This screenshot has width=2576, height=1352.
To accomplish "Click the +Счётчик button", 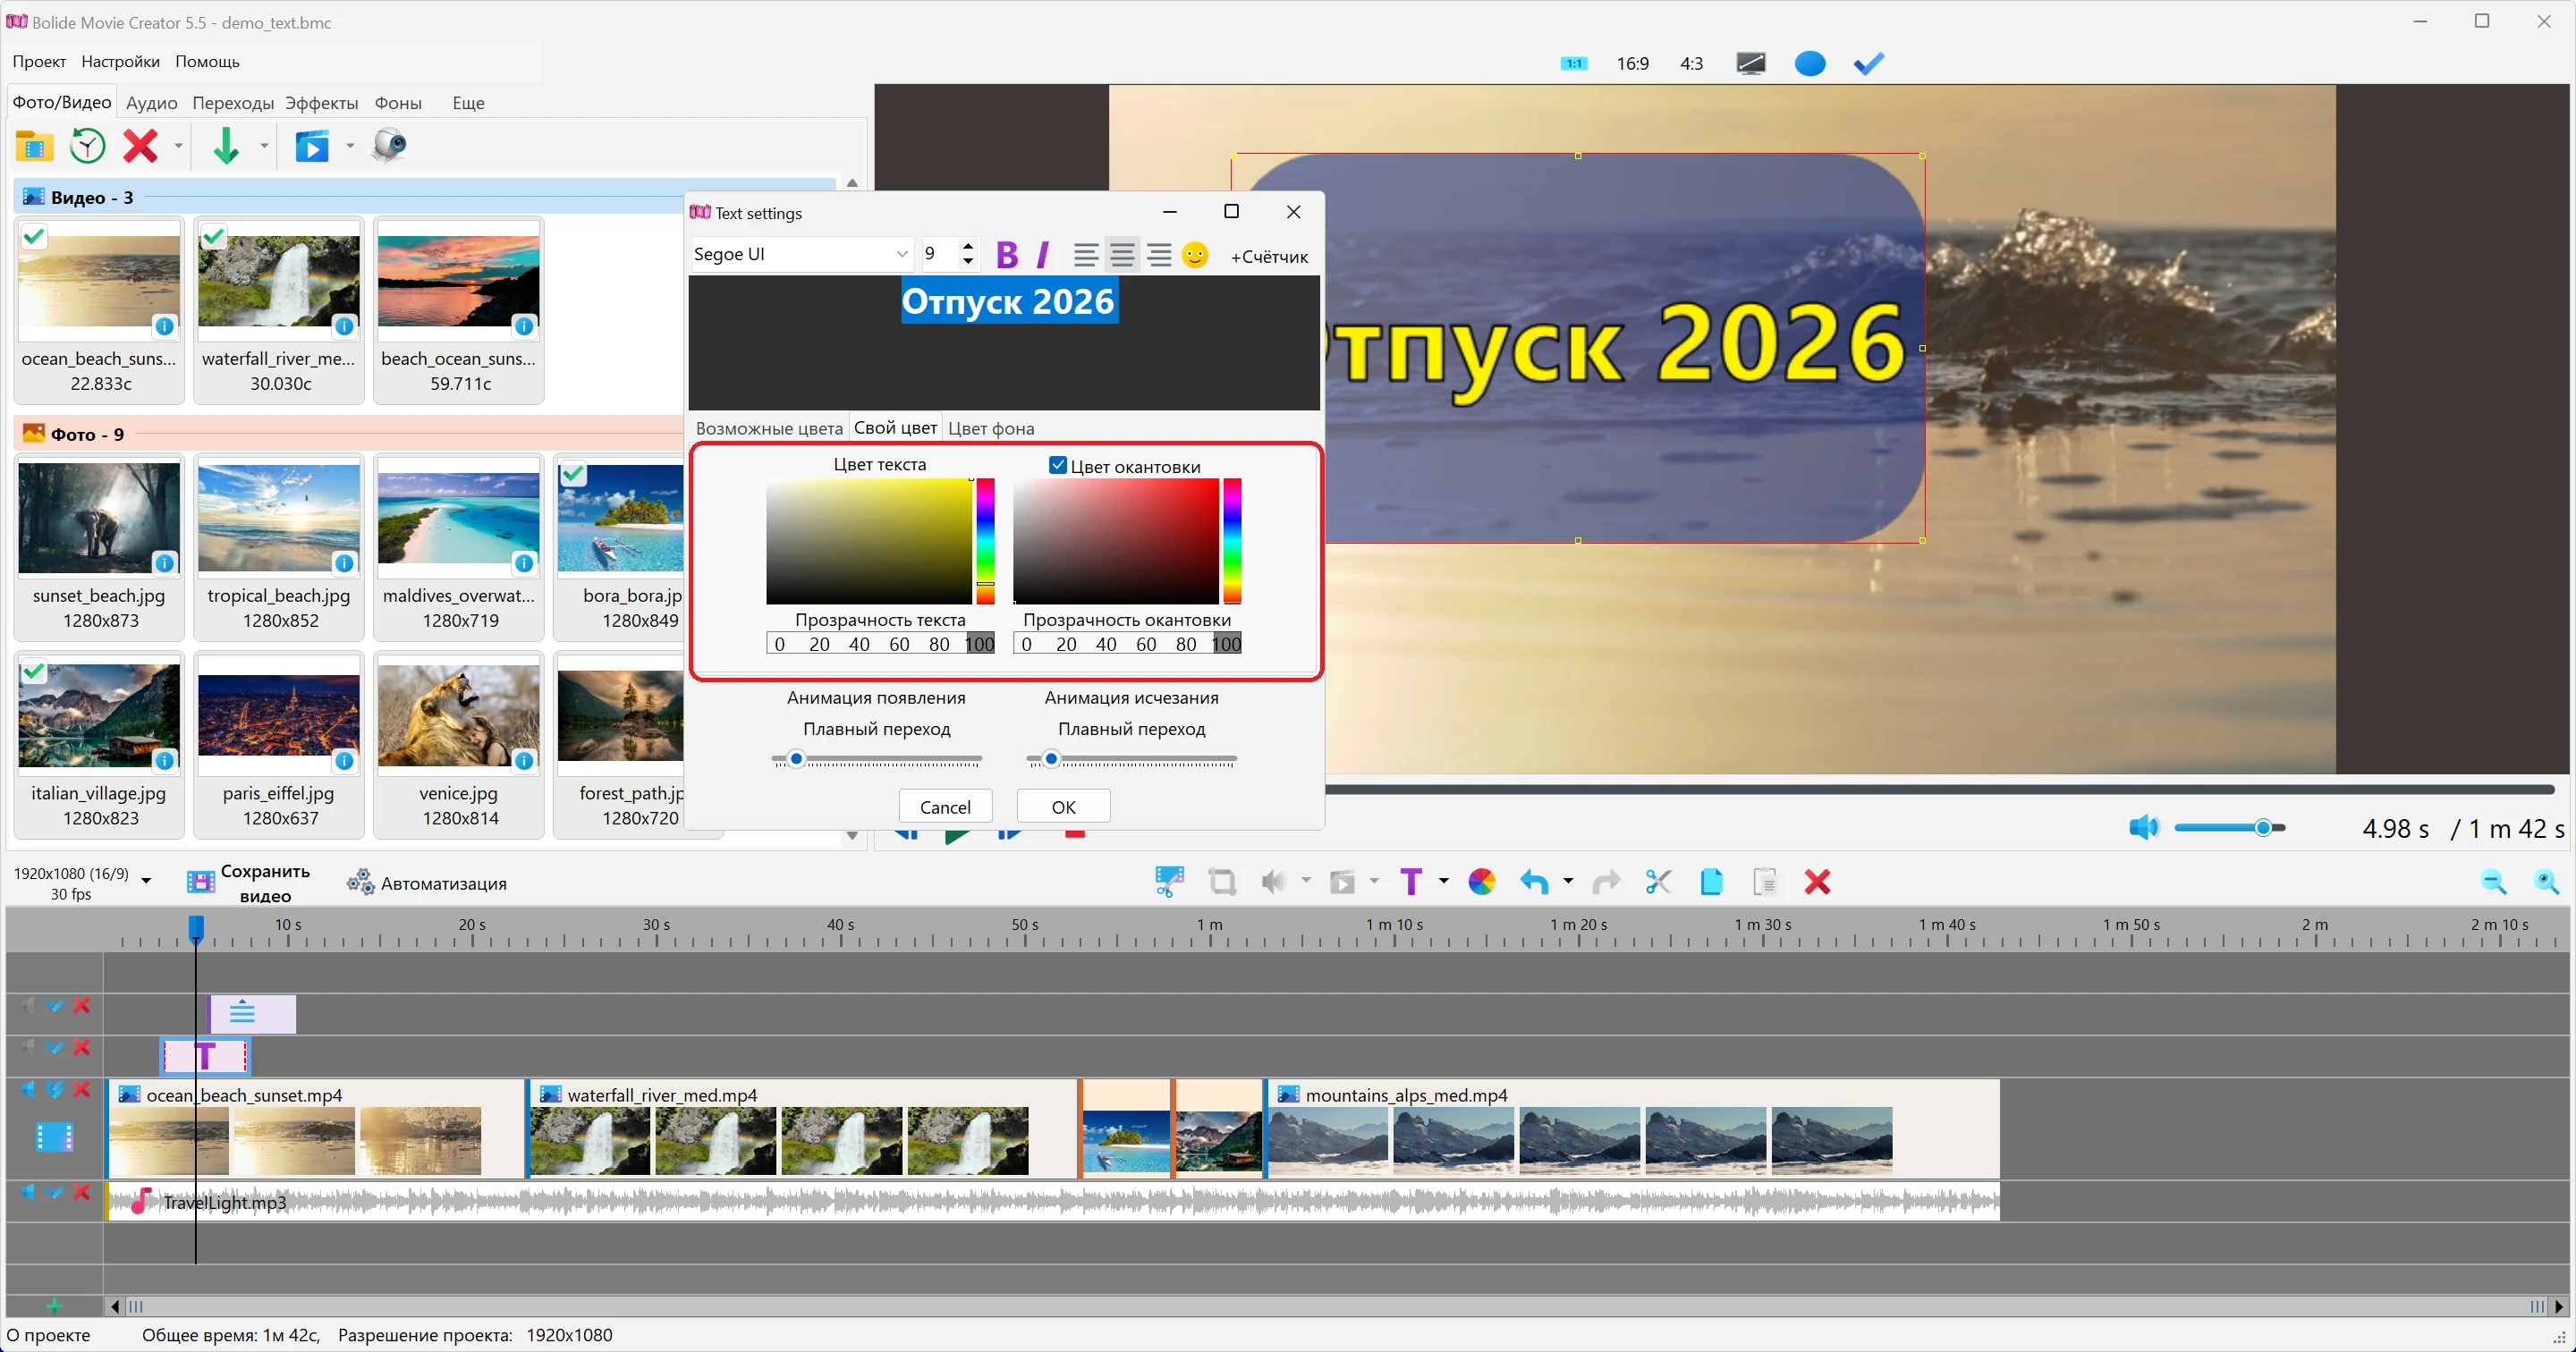I will [x=1268, y=256].
